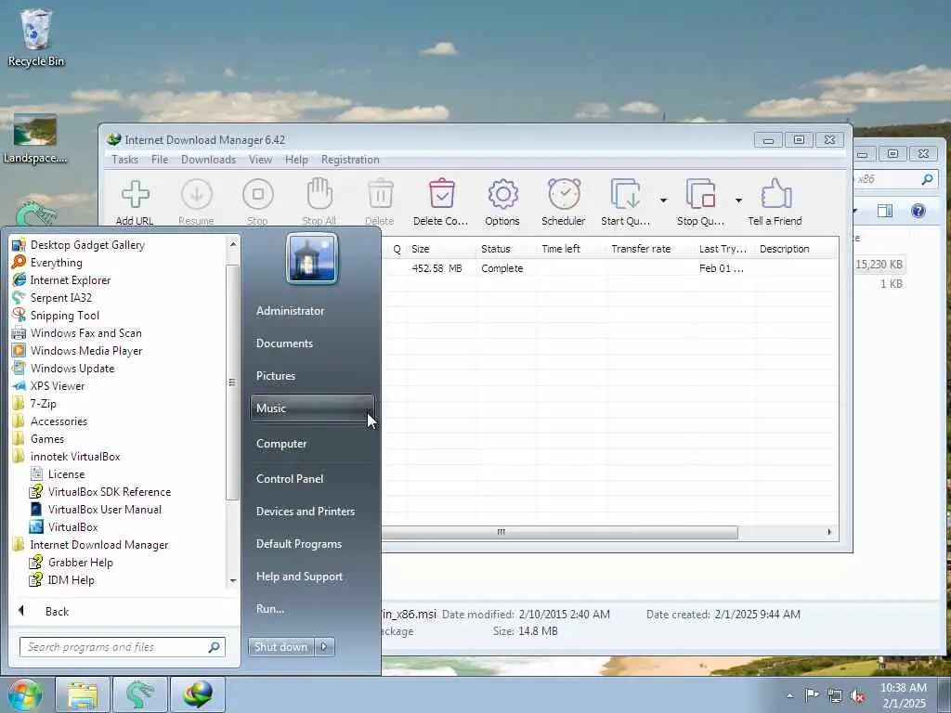This screenshot has width=951, height=713.
Task: Open the Help menu in IDM
Action: tap(296, 160)
